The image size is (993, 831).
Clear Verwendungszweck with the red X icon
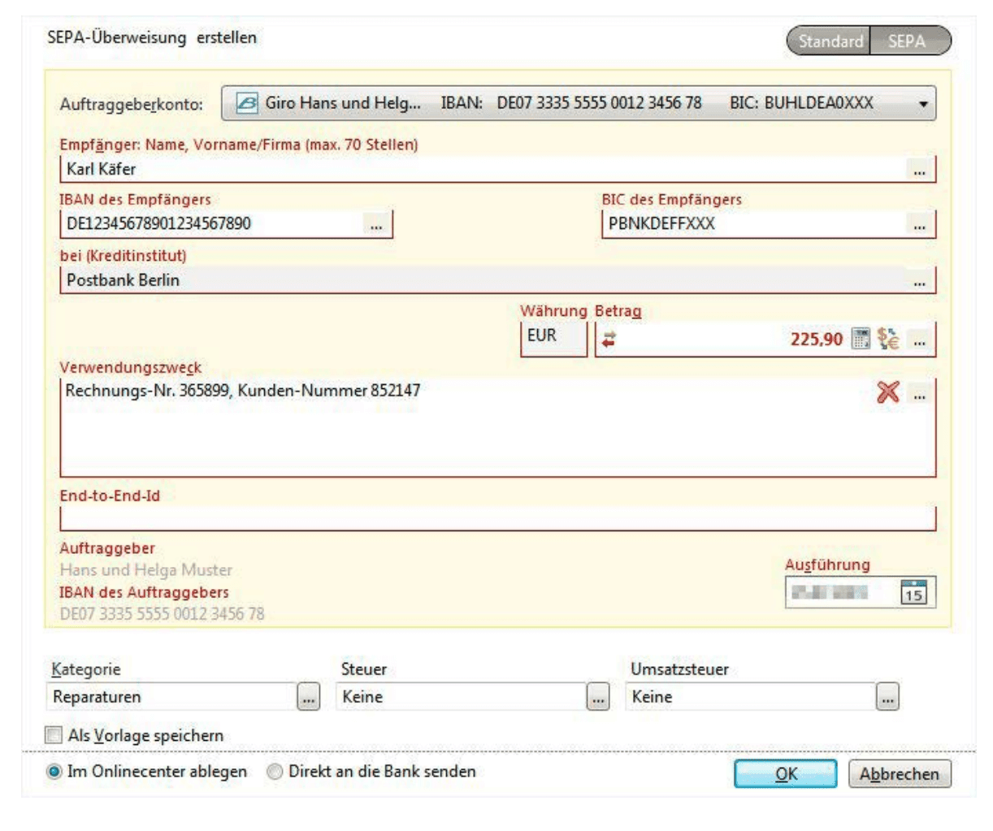[x=888, y=392]
